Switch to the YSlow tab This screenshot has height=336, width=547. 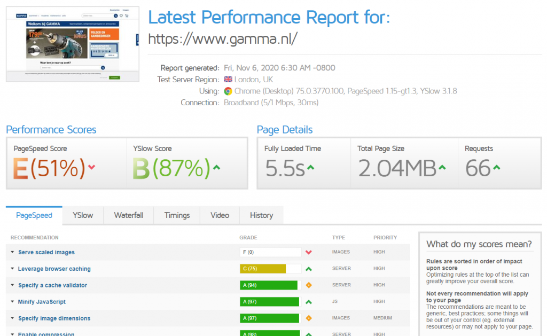(83, 215)
